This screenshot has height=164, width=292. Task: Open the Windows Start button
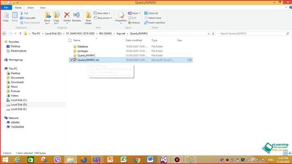[5, 160]
